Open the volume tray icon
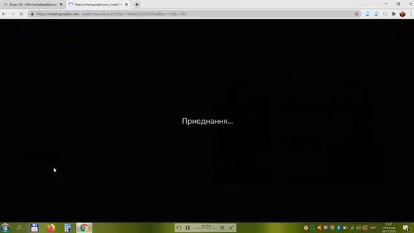The height and width of the screenshot is (233, 414). pyautogui.click(x=358, y=228)
